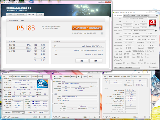Open the Sensors tab in GPU-Z
Image resolution: width=160 pixels, height=120 pixels.
126,15
